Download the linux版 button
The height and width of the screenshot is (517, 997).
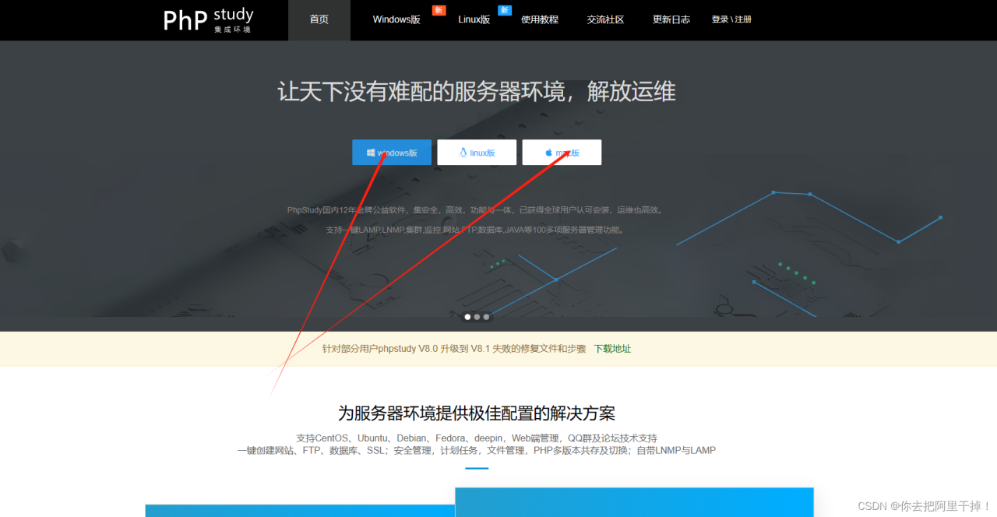click(x=477, y=153)
